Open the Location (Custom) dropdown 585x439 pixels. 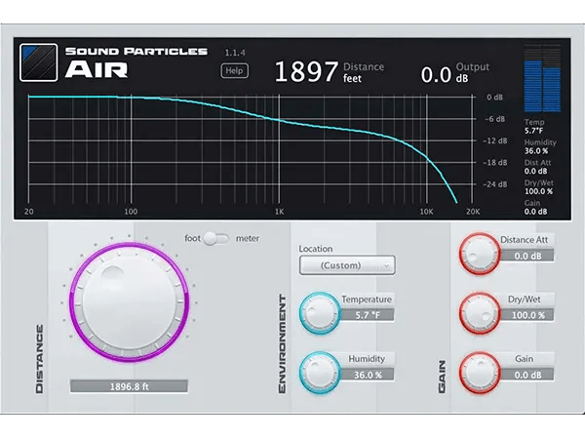coord(347,265)
